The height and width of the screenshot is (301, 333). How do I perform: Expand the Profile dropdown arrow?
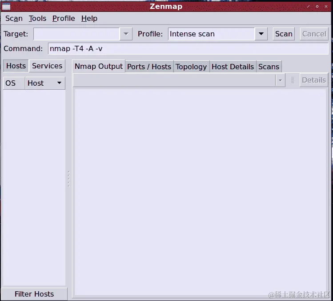261,34
